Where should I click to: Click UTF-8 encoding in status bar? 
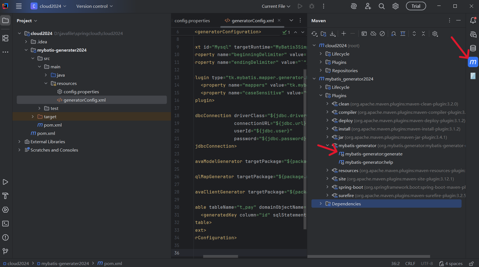coord(427,263)
